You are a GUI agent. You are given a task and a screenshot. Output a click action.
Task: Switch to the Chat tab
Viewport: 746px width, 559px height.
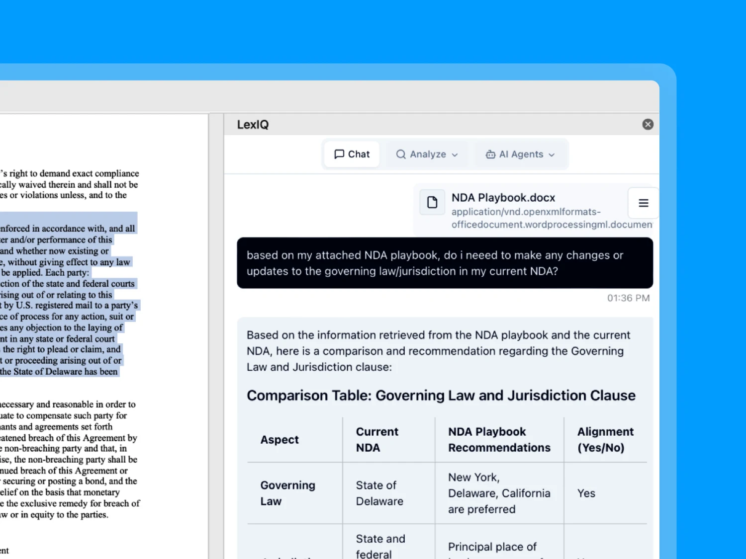click(x=352, y=154)
